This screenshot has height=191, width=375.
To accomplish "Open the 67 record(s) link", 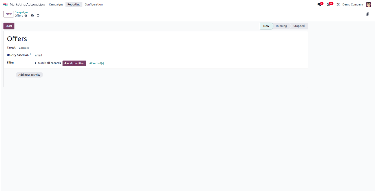I will (x=97, y=63).
